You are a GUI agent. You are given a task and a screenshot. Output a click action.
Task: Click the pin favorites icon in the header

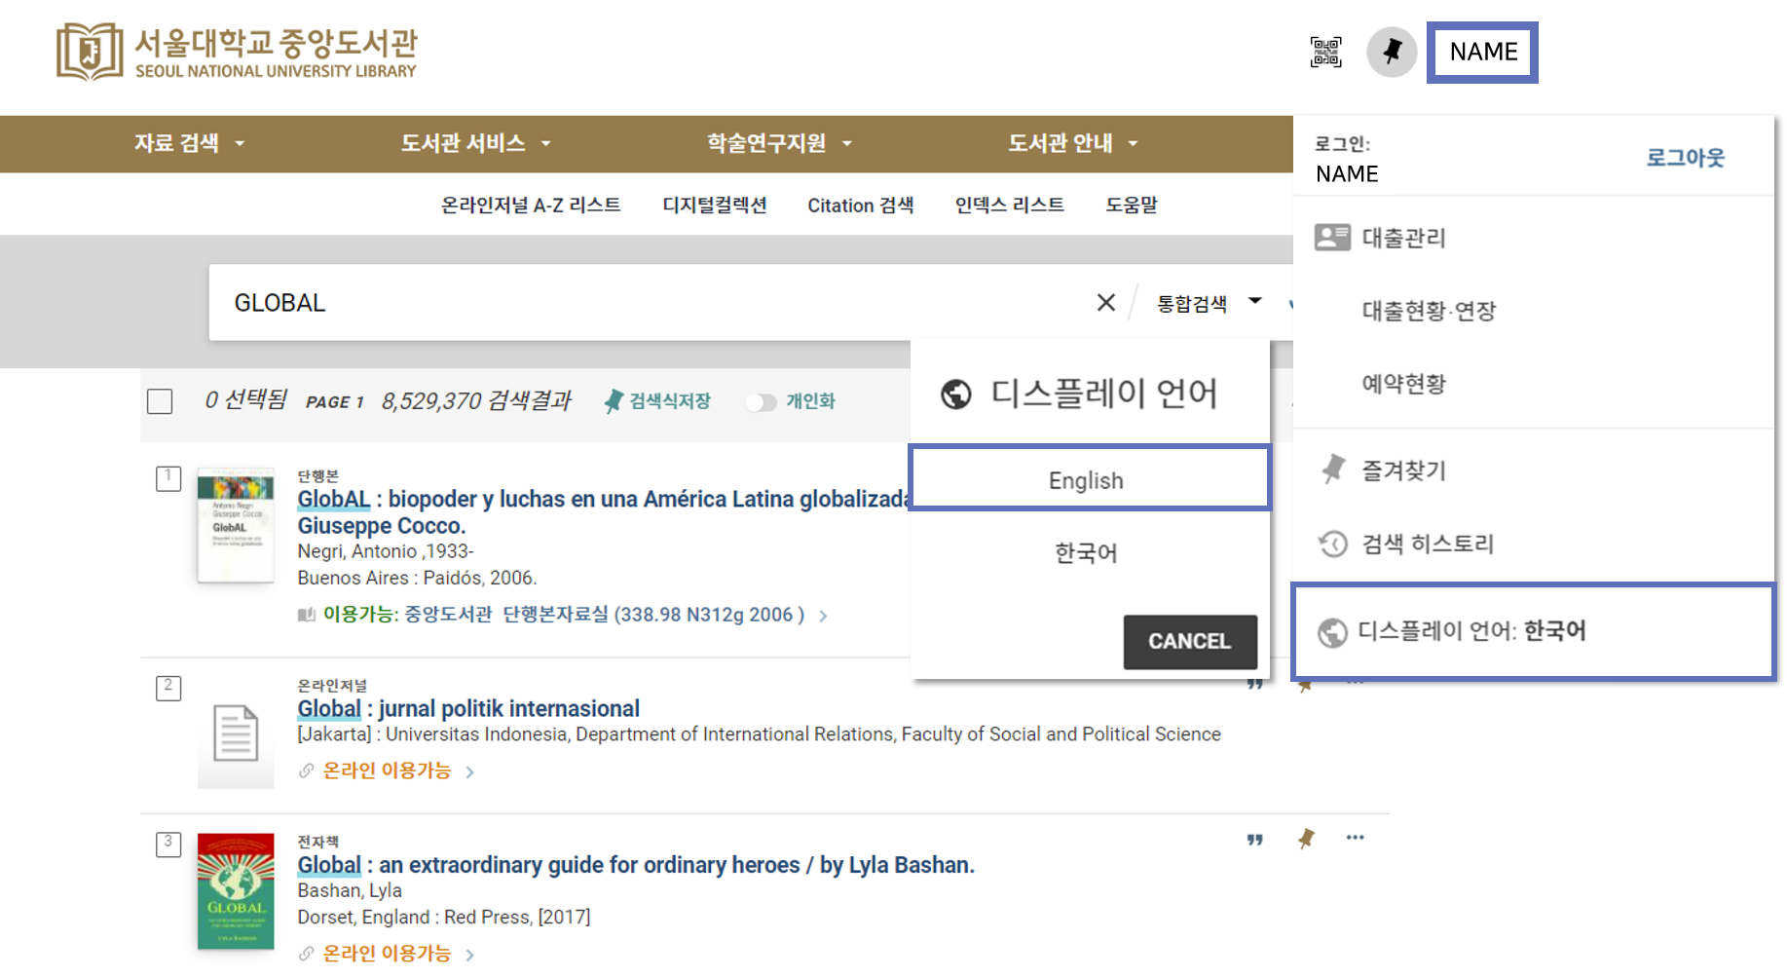(x=1392, y=53)
